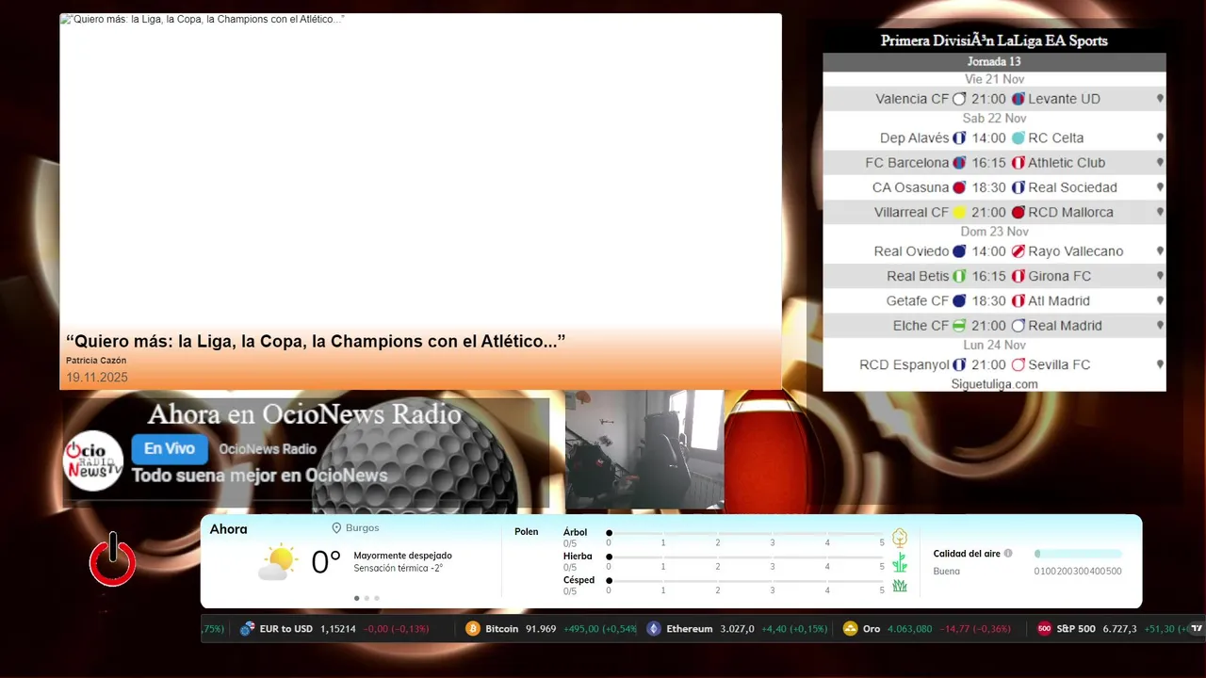This screenshot has width=1206, height=678.
Task: Click the EUR to USD flag icon
Action: pyautogui.click(x=248, y=629)
